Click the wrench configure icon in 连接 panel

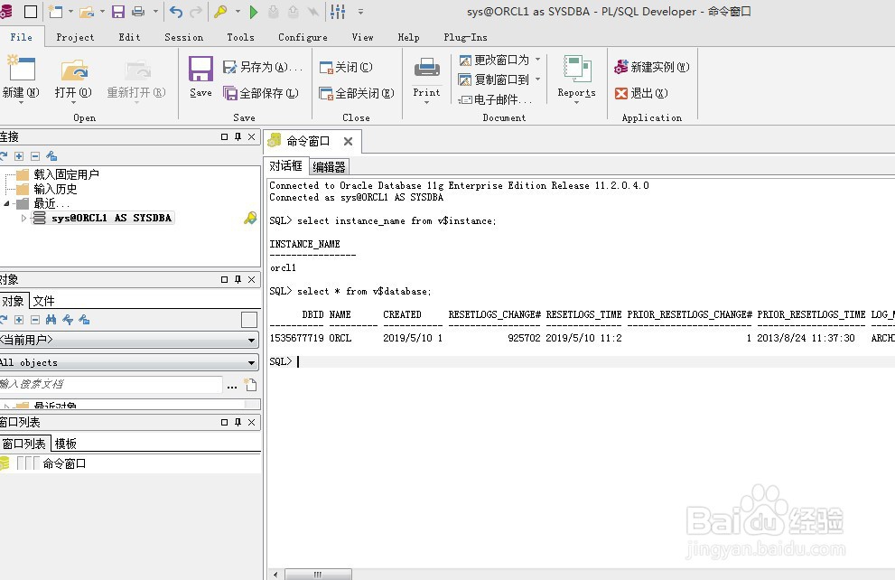pos(52,156)
